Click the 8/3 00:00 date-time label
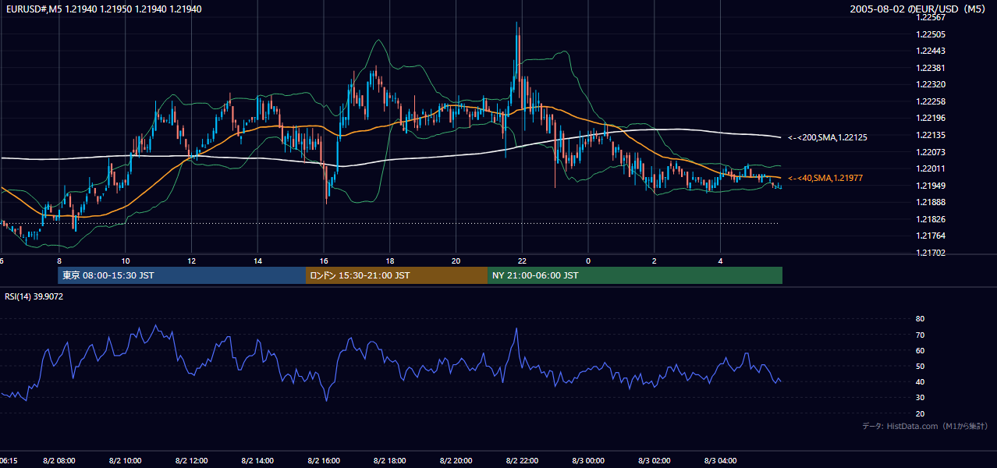Screen dimensions: 997x468 pos(588,461)
